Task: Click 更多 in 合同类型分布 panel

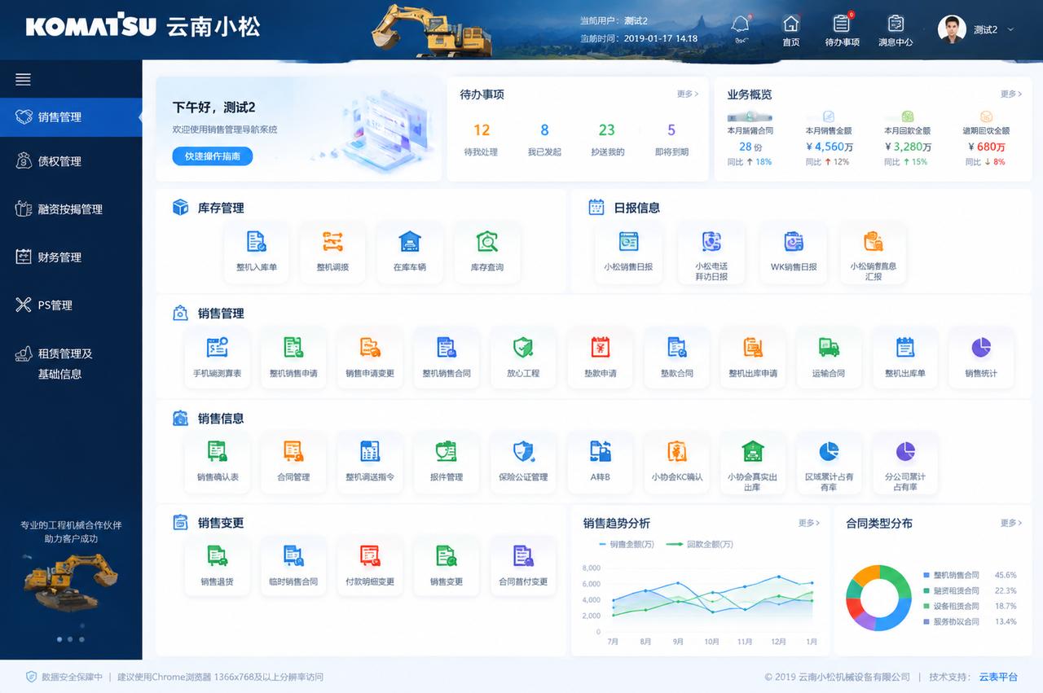Action: point(1010,523)
